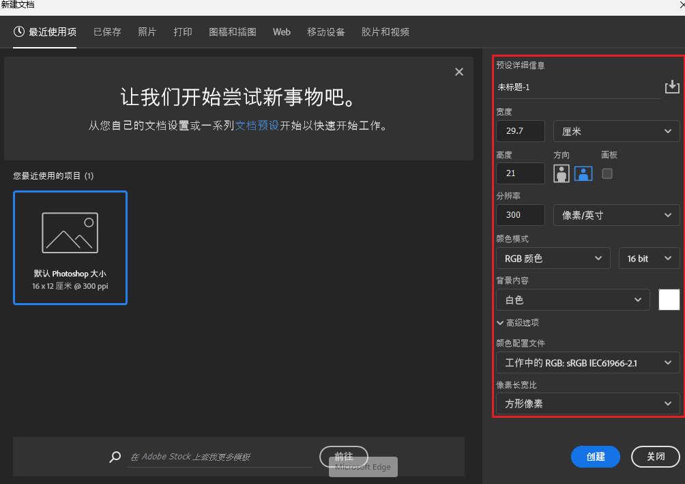Select the 默认 Photoshop 大小 preset thumbnail
Image resolution: width=685 pixels, height=484 pixels.
[70, 248]
